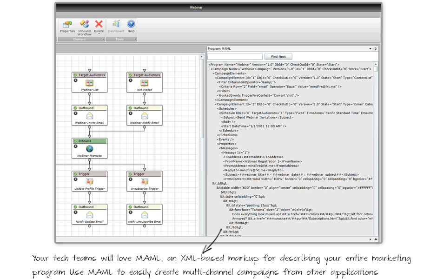
Task: Toggle the play button on Webinar Microsite node
Action: coord(75,146)
